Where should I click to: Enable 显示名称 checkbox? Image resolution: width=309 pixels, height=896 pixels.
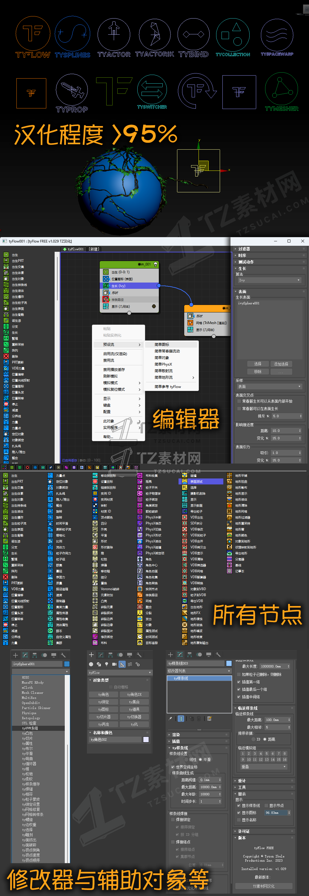point(239,820)
